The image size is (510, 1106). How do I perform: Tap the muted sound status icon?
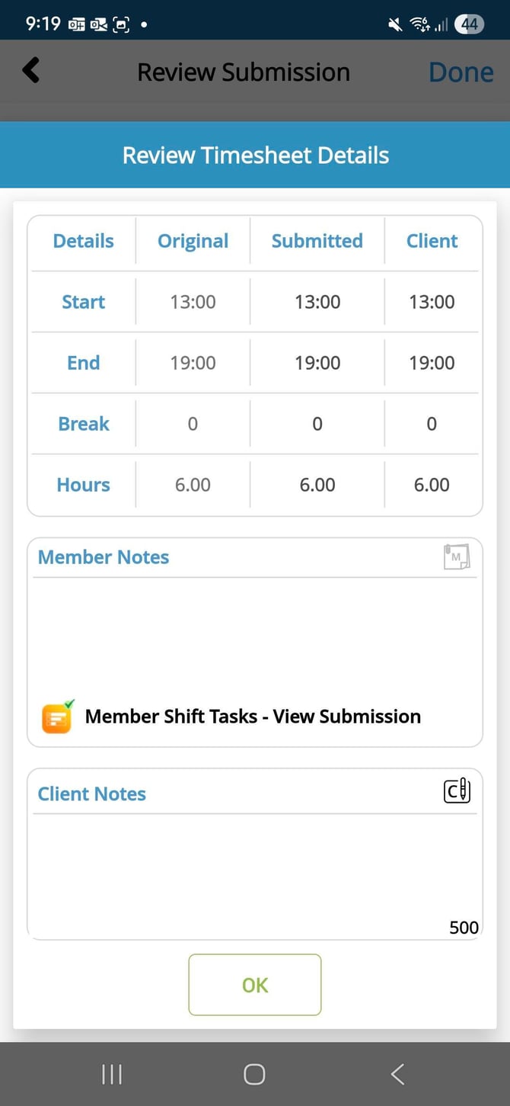pyautogui.click(x=395, y=24)
